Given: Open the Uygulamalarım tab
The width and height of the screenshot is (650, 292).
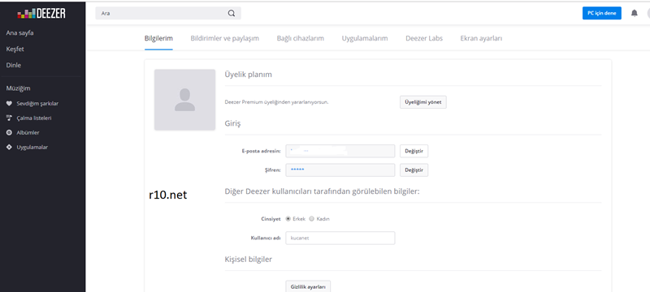Looking at the screenshot, I should (x=365, y=38).
